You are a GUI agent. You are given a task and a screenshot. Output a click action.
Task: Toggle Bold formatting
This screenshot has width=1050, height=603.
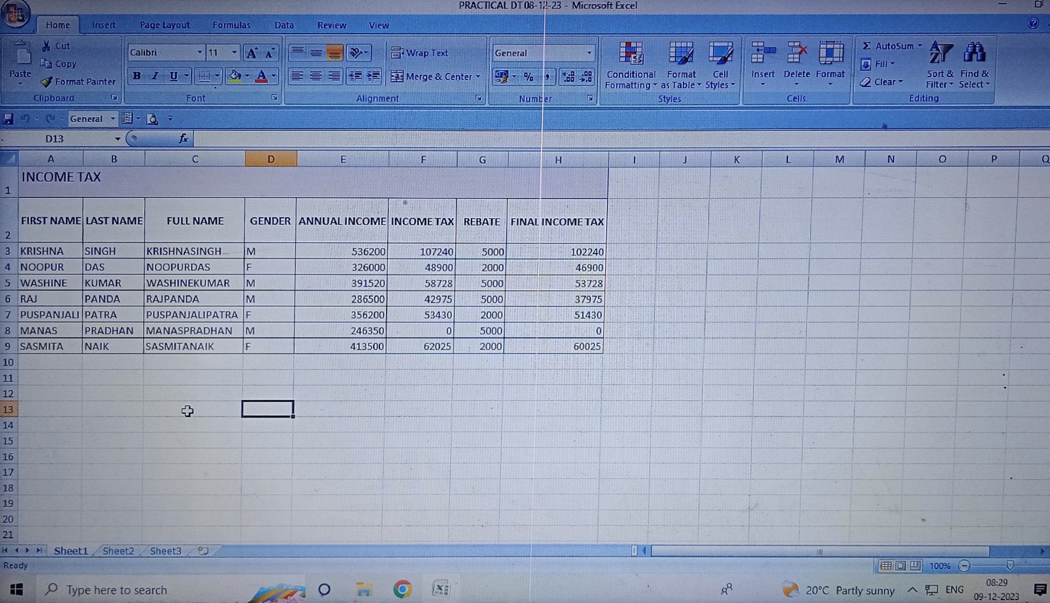click(137, 76)
